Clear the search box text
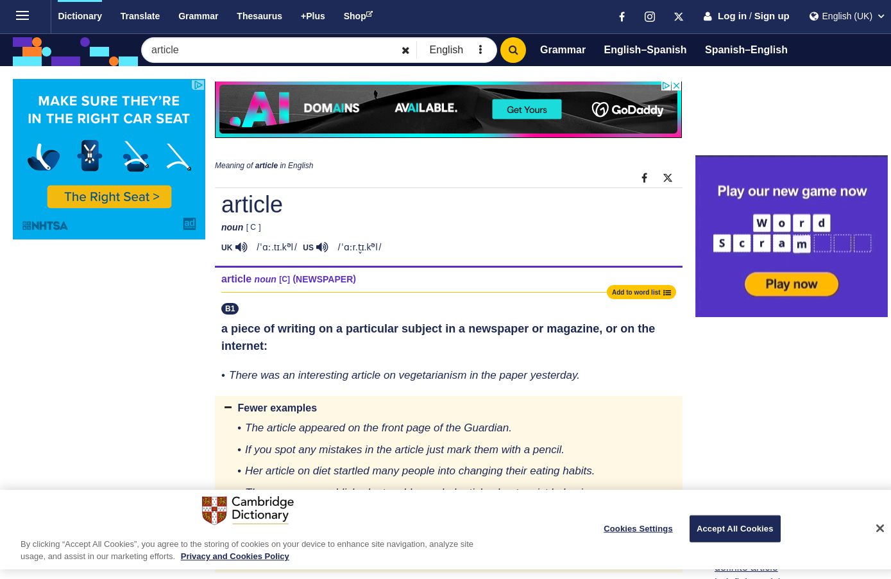The width and height of the screenshot is (891, 579). (x=405, y=50)
